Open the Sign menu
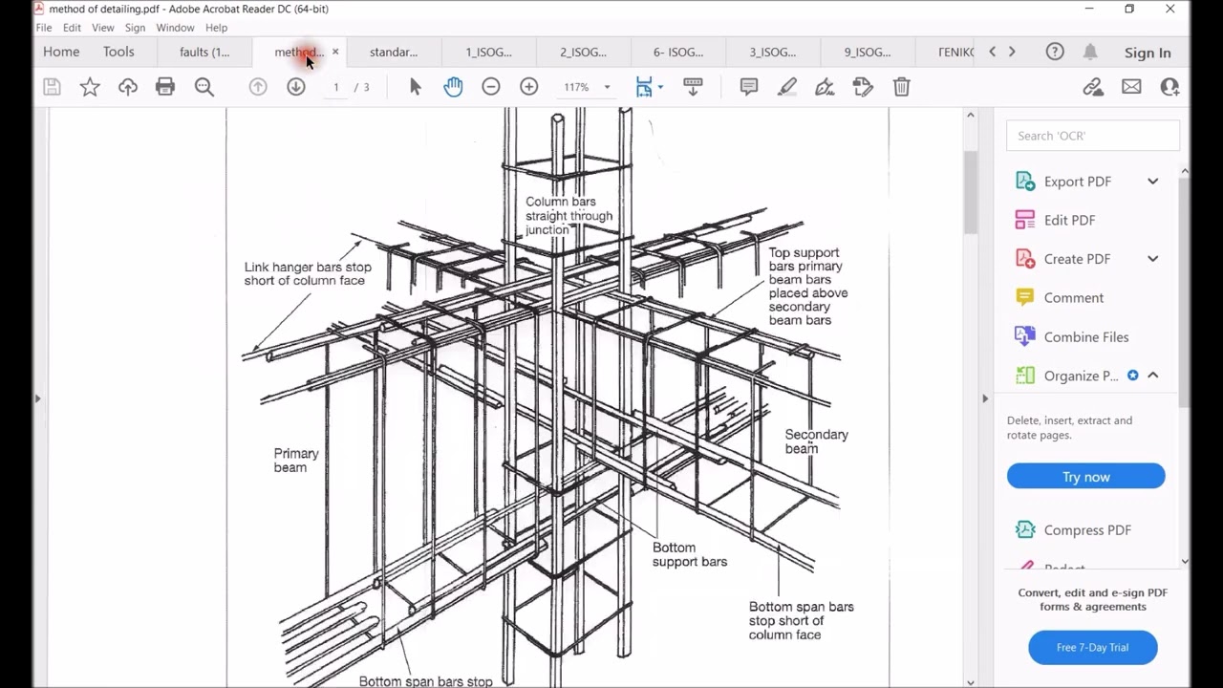 point(135,28)
